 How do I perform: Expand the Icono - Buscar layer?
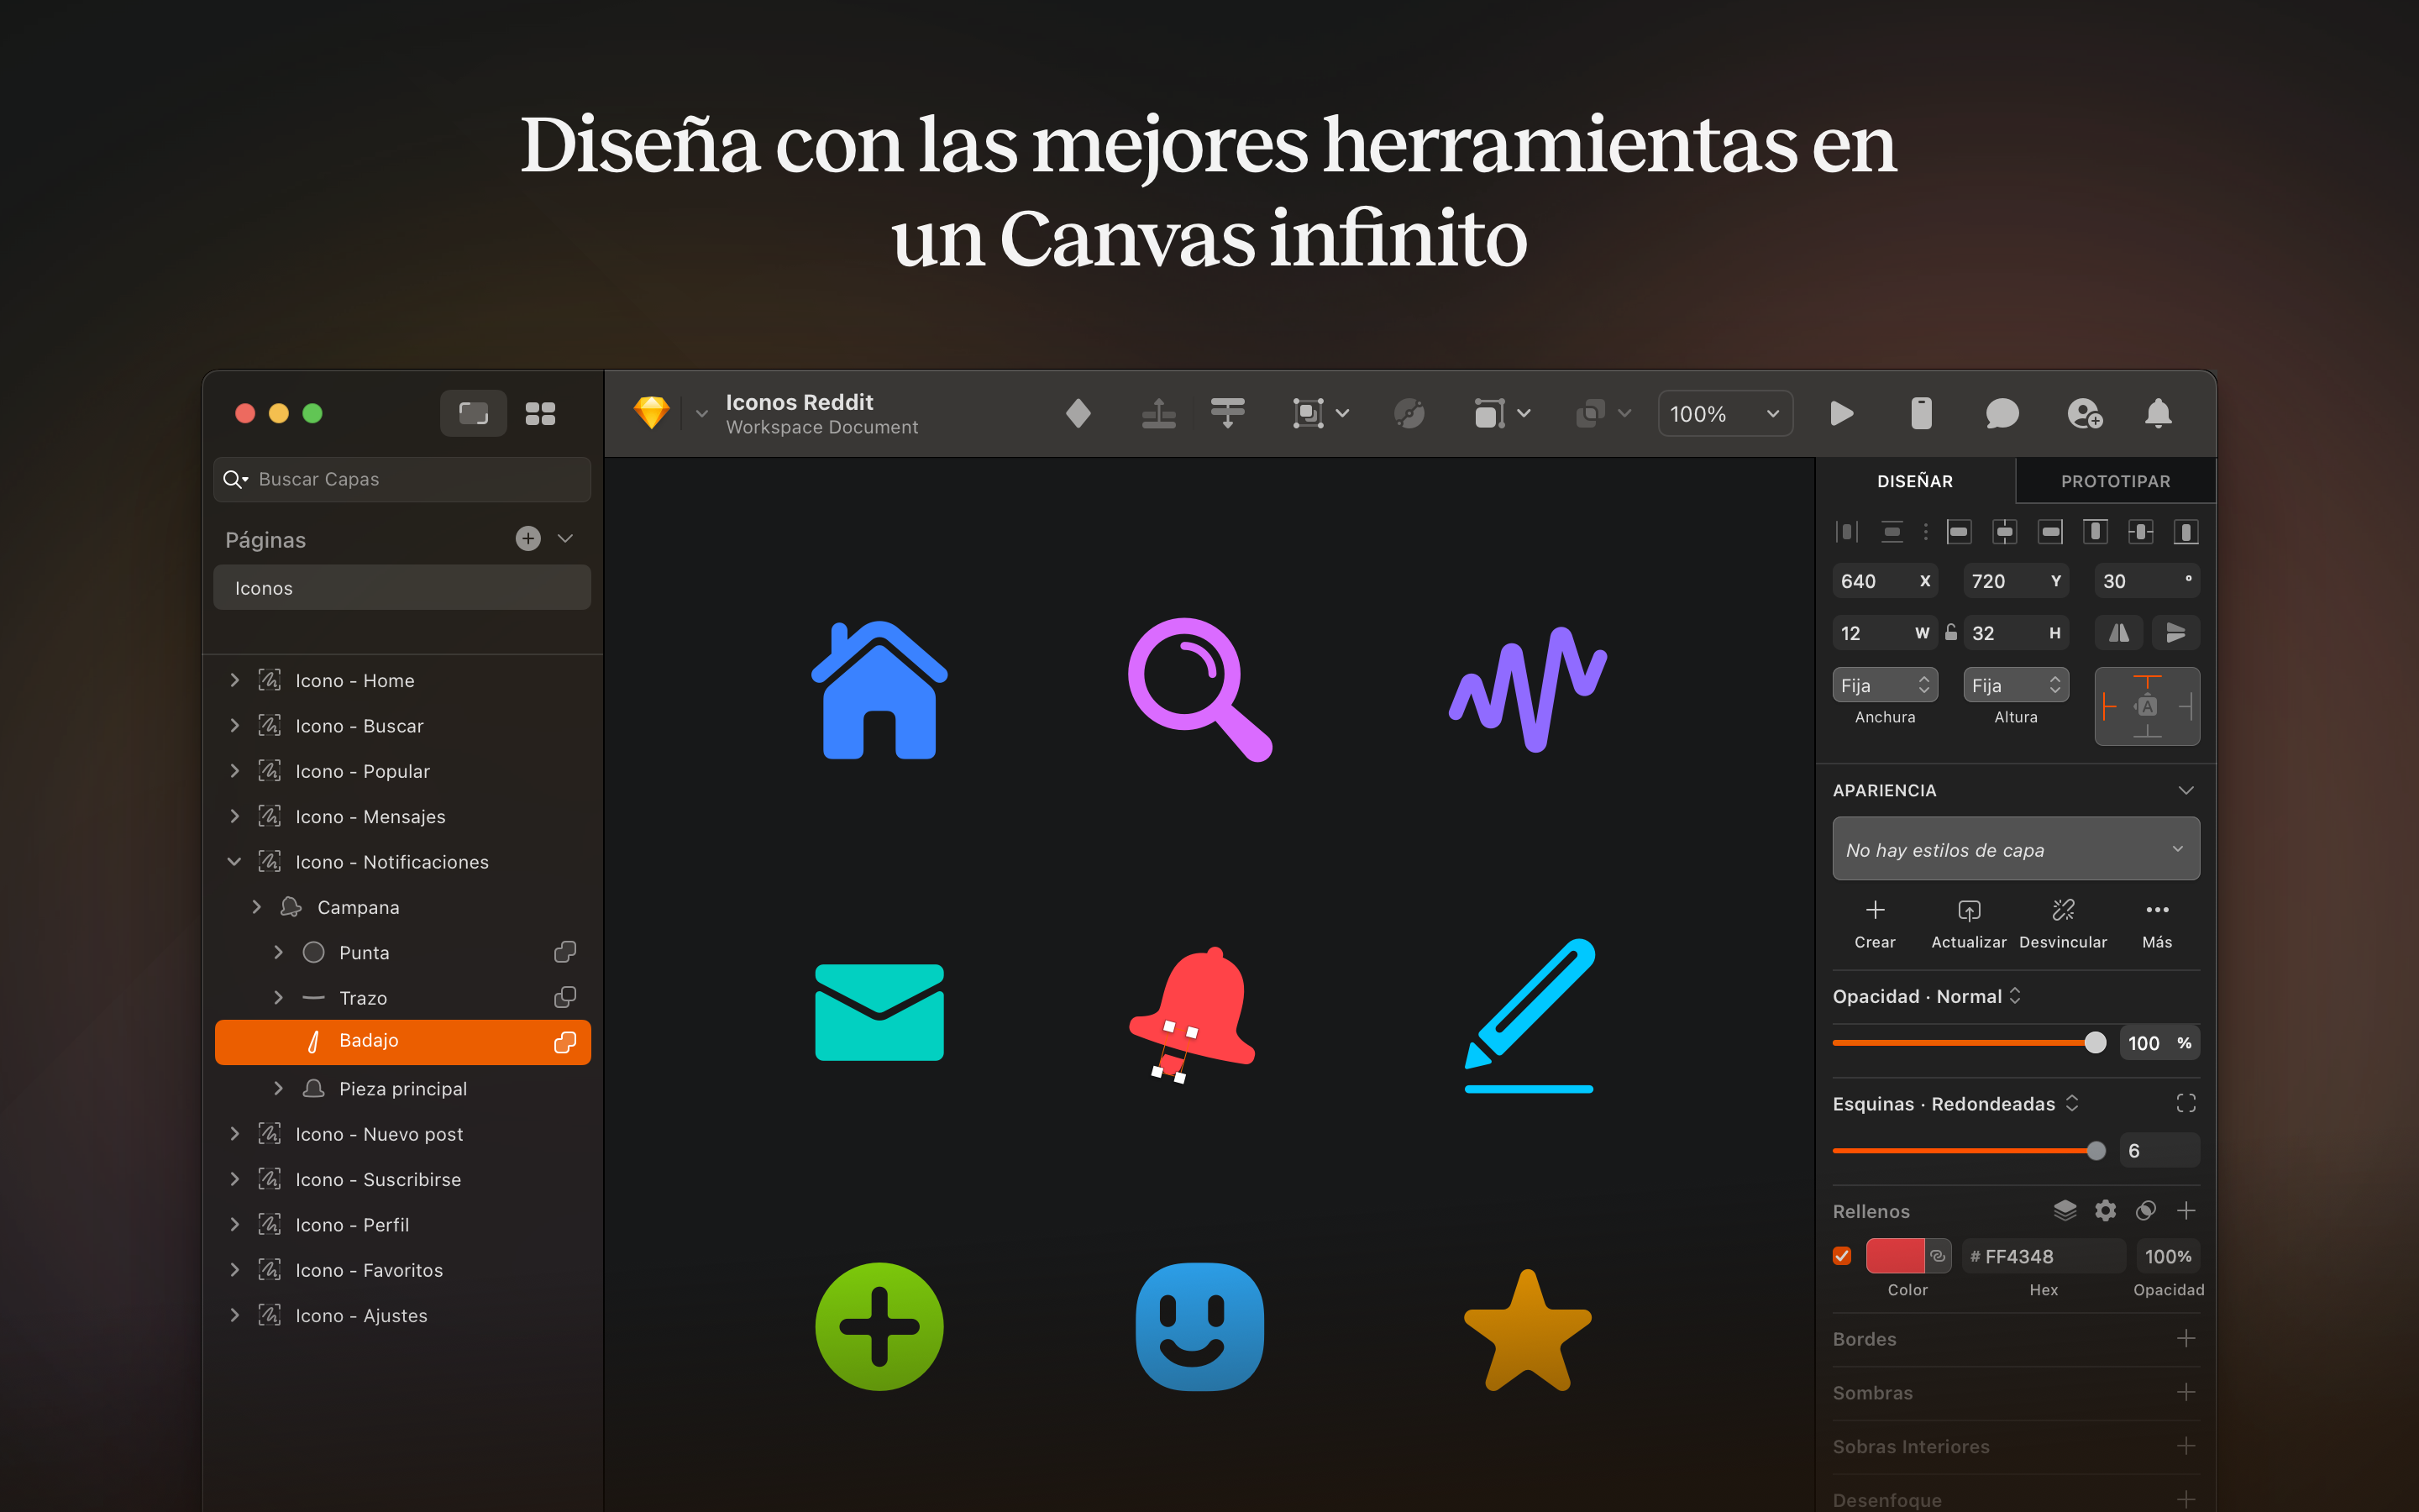pyautogui.click(x=234, y=726)
